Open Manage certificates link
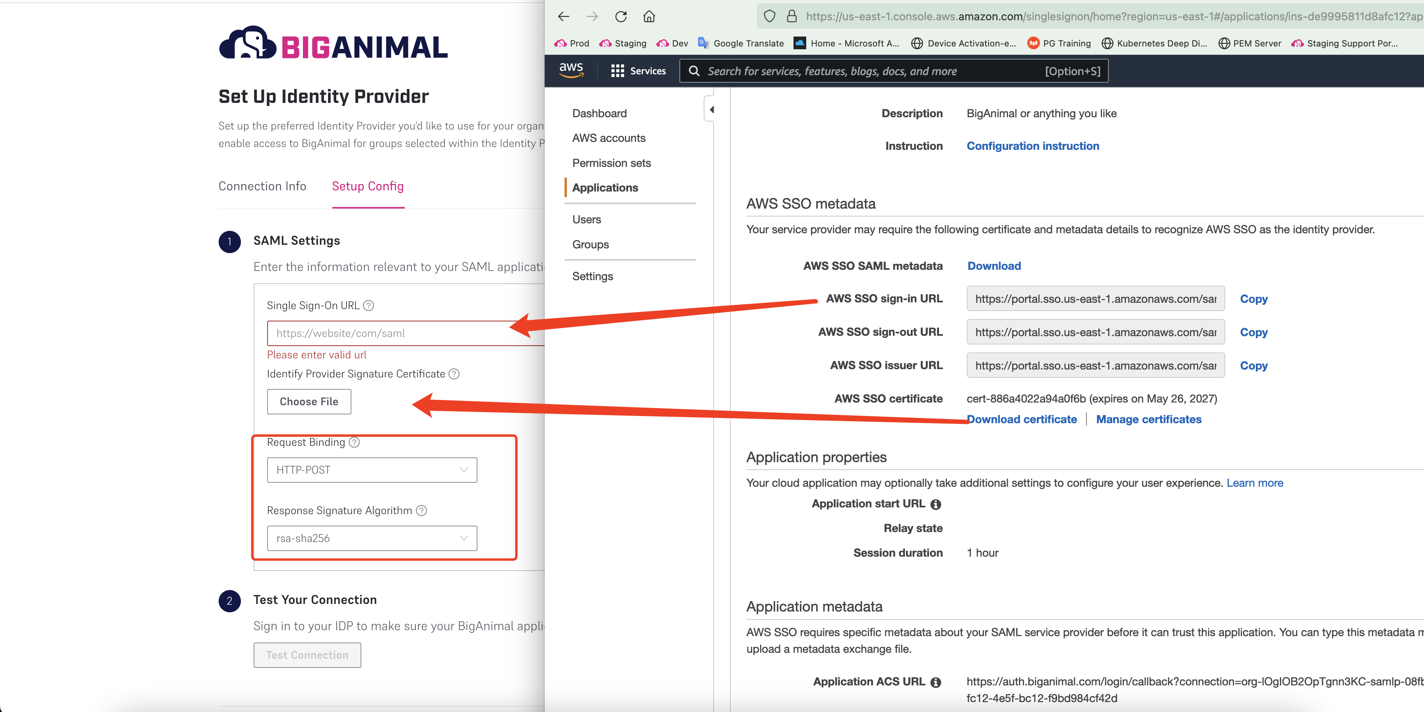The height and width of the screenshot is (712, 1424). click(1149, 419)
